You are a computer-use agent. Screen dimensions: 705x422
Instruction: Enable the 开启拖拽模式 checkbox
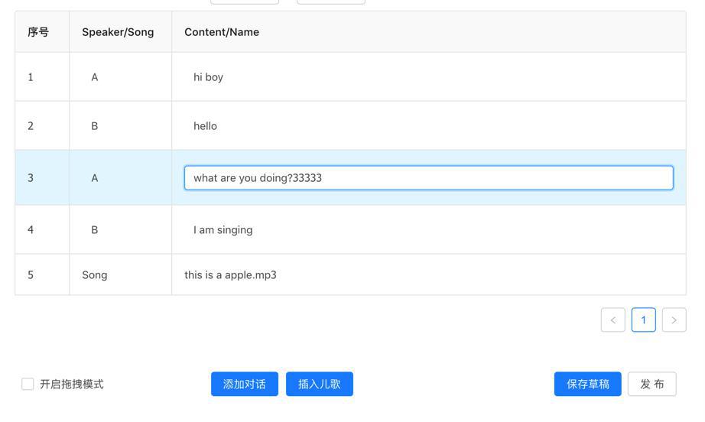pyautogui.click(x=28, y=385)
